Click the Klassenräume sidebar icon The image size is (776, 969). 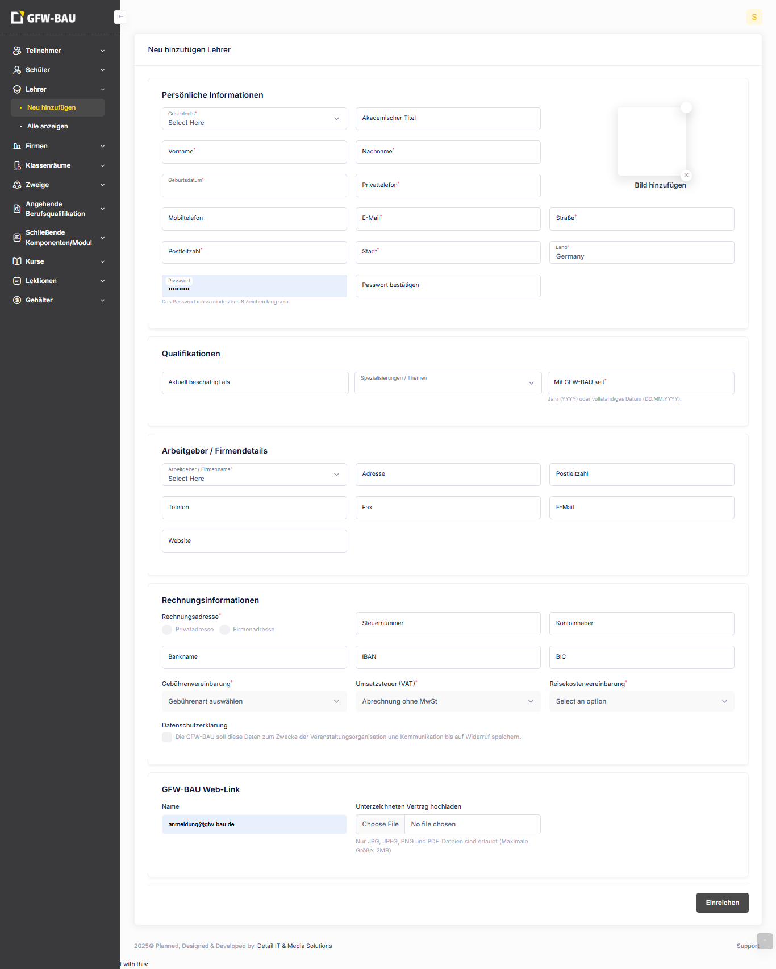click(x=17, y=165)
